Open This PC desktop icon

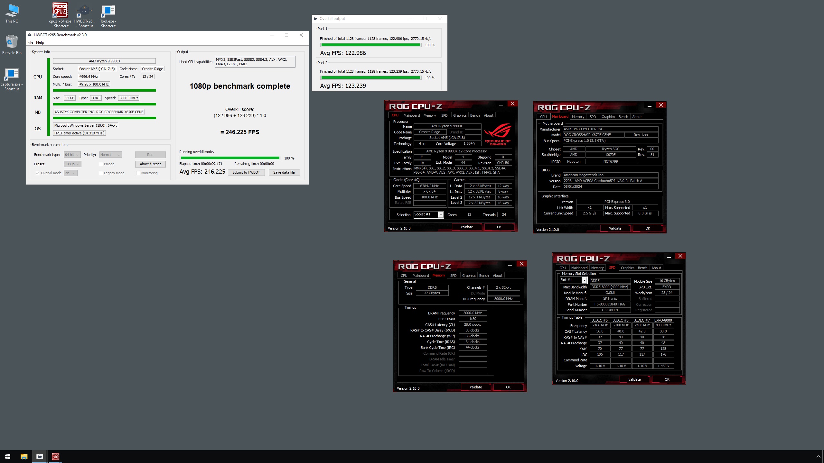[x=12, y=14]
